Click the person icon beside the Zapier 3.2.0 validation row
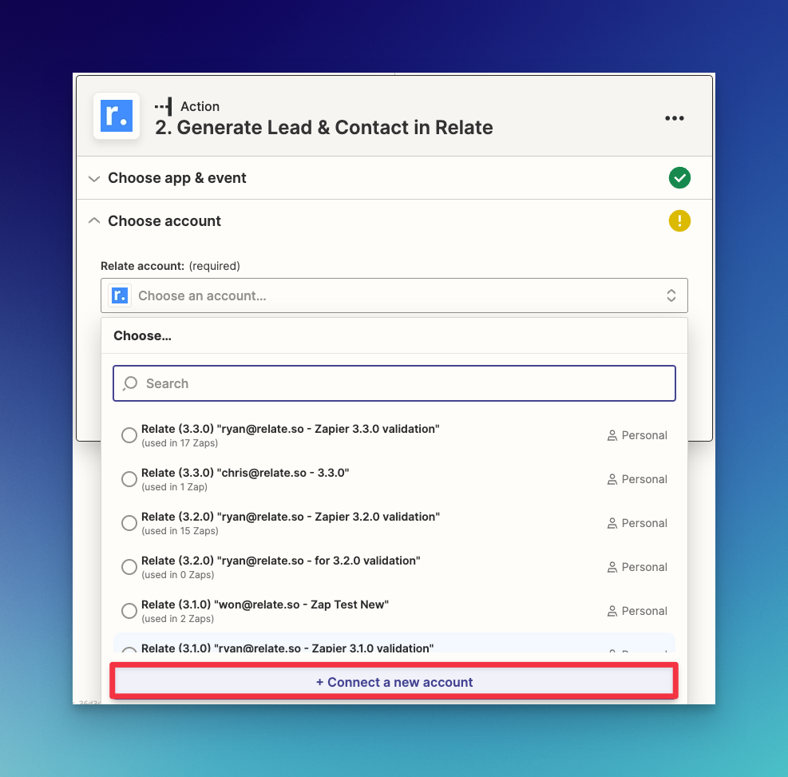Viewport: 788px width, 777px height. (x=612, y=523)
